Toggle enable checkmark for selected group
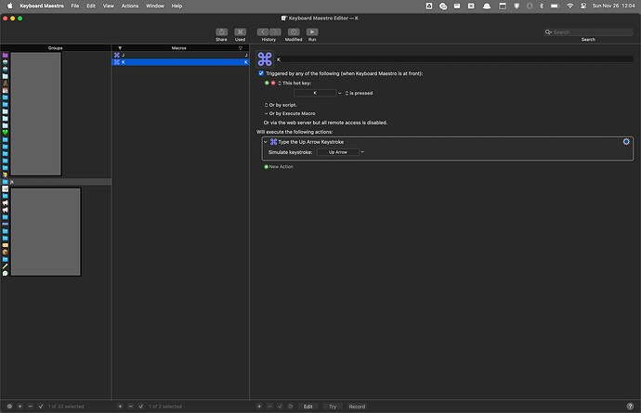Image resolution: width=641 pixels, height=413 pixels. pos(41,407)
